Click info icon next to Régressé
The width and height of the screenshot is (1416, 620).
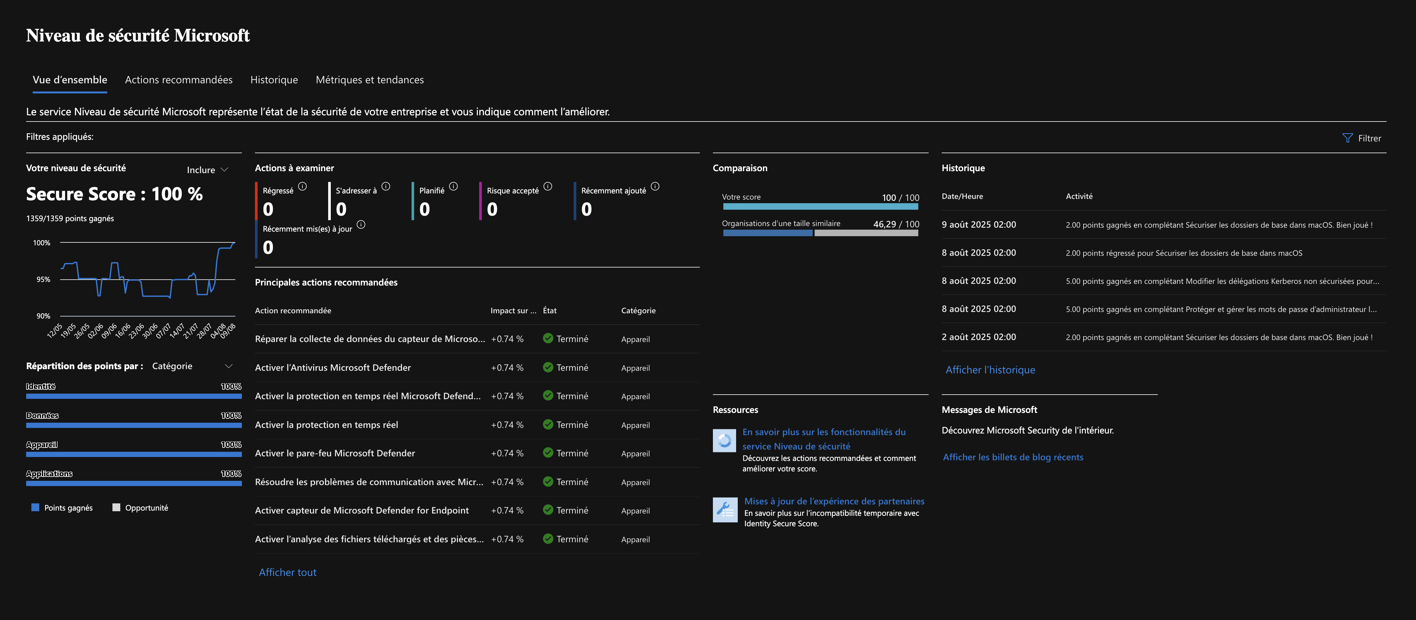pos(302,186)
